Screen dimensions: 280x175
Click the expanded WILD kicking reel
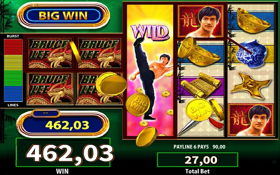click(150, 71)
